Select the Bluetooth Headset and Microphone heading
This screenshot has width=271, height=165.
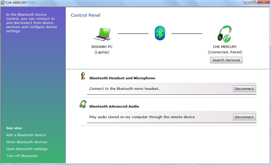[122, 78]
